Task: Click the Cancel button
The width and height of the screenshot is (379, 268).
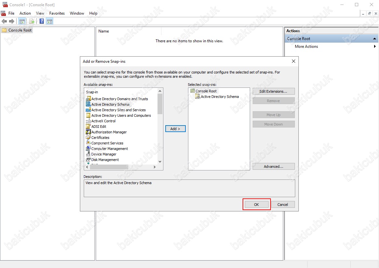Action: (x=283, y=205)
